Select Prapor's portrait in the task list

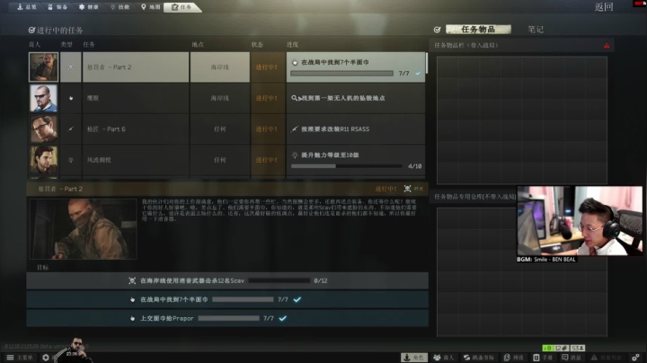tap(43, 66)
